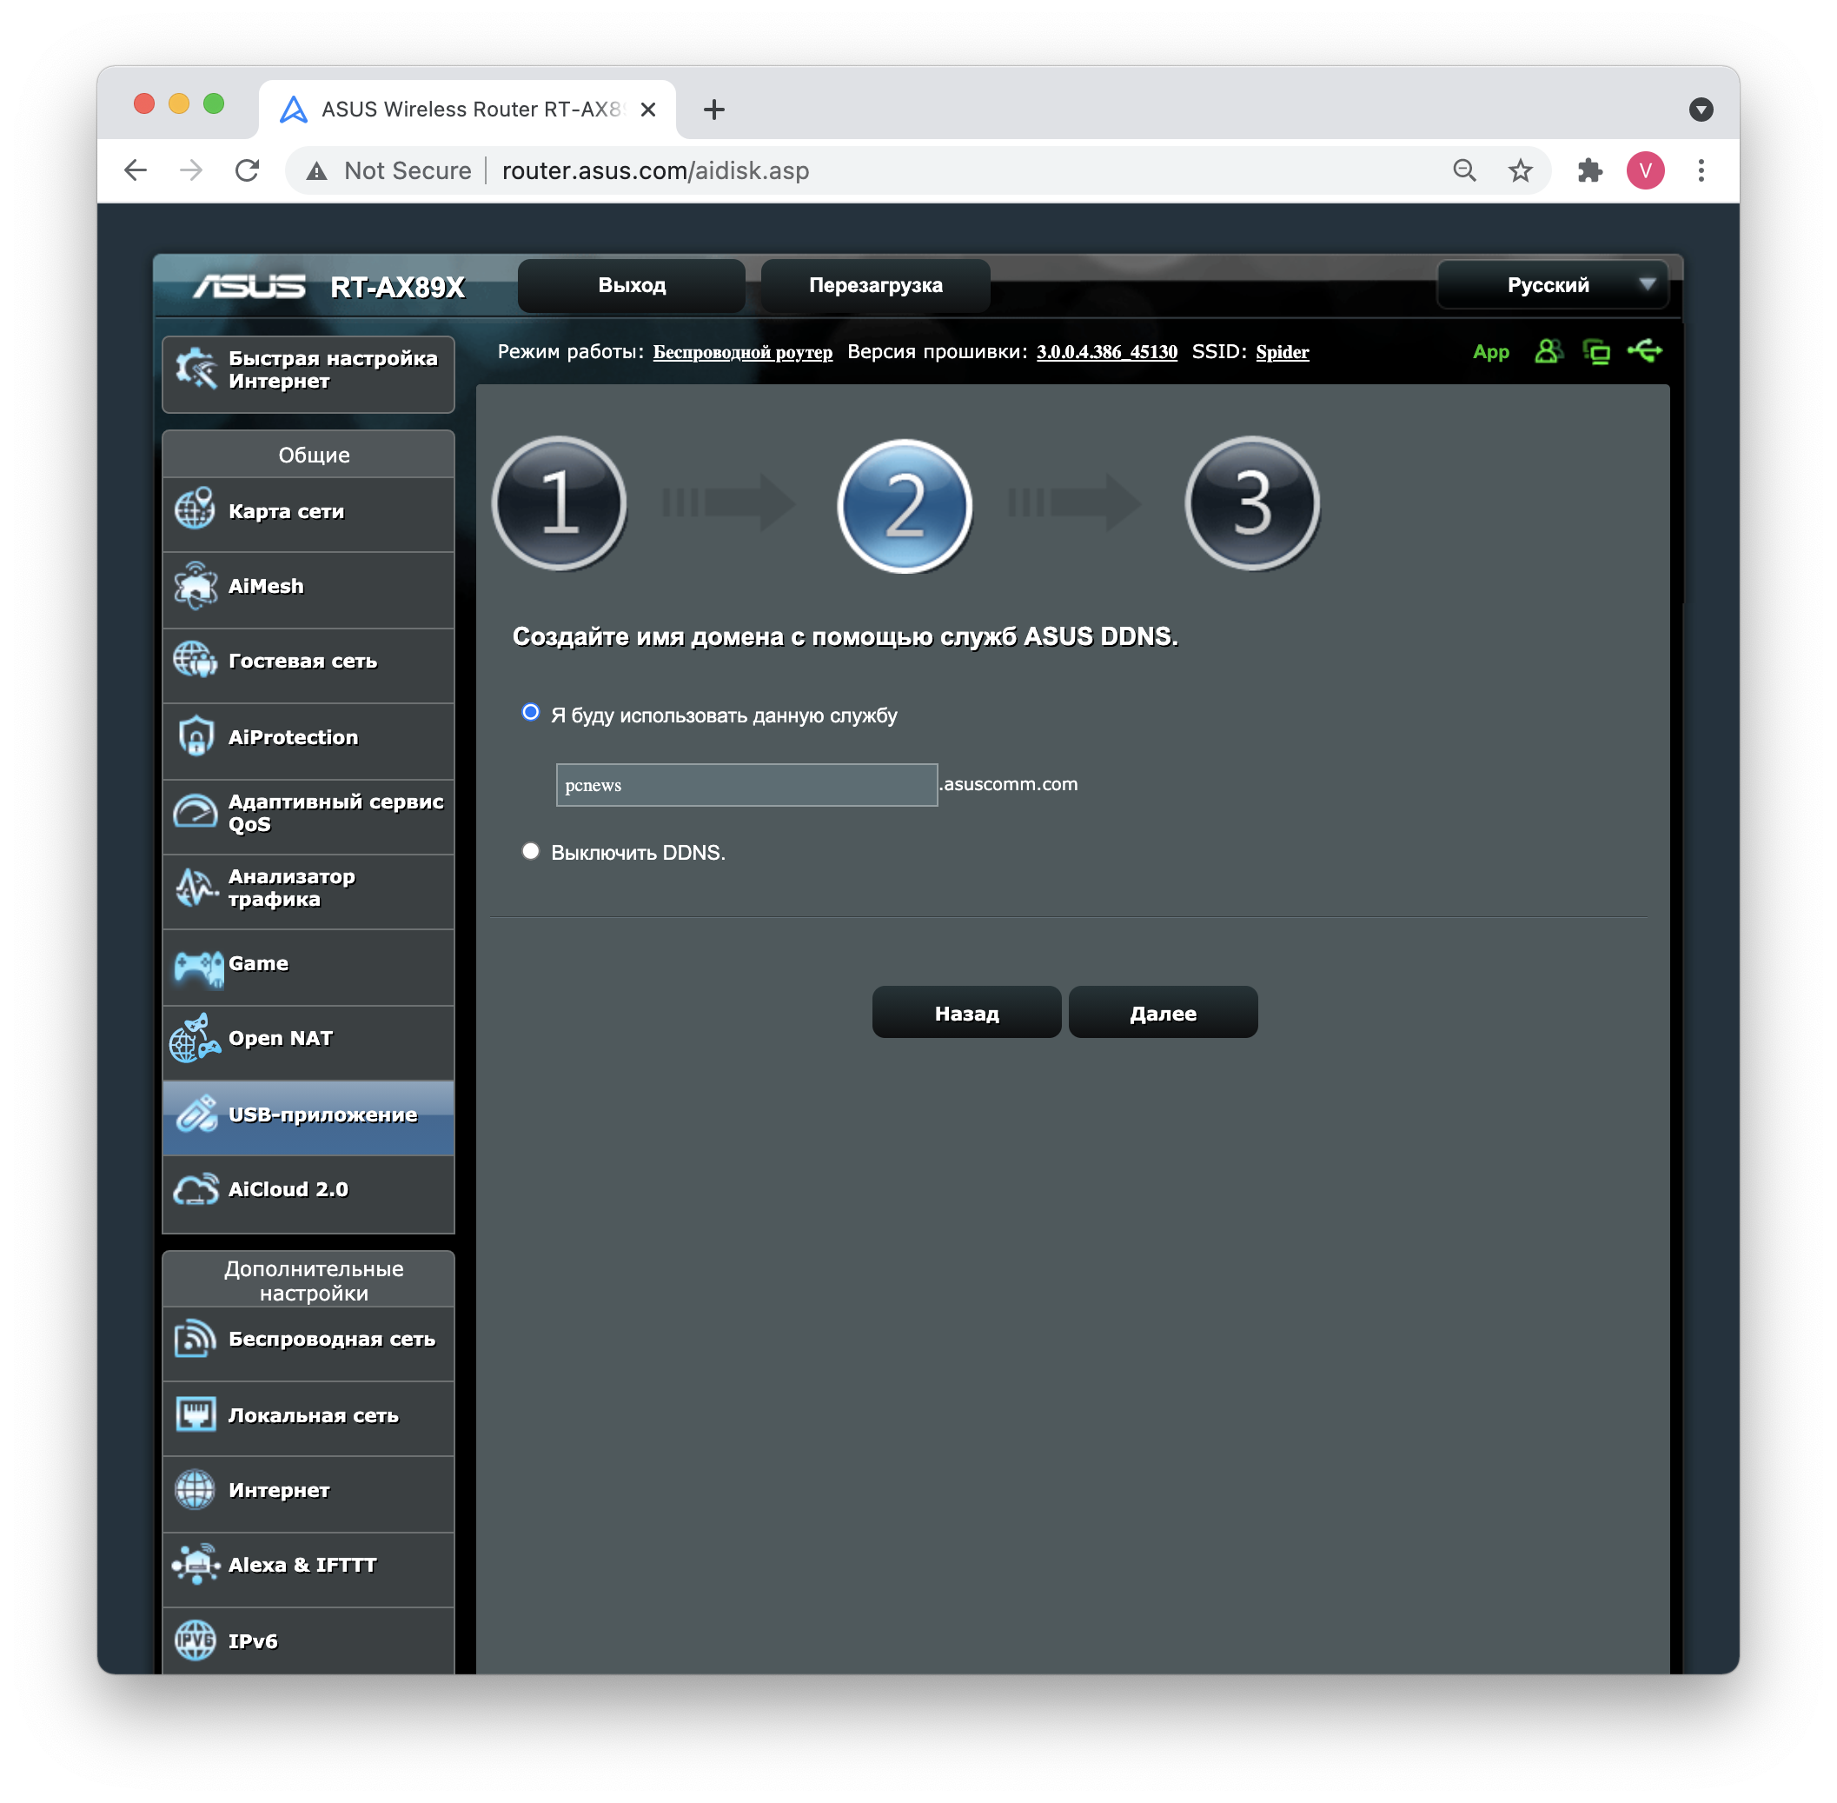Click the AiProtection shield icon
Screen dimensions: 1837x1803
196,735
